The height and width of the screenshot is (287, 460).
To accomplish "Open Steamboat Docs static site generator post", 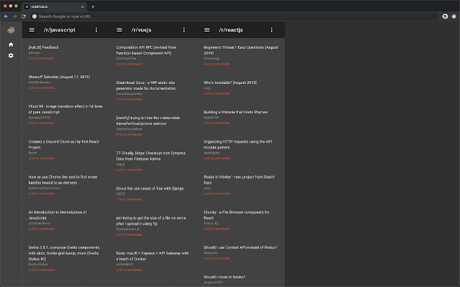I will point(146,85).
